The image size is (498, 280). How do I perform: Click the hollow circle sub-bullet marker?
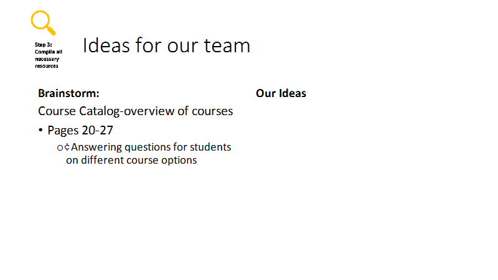click(60, 147)
